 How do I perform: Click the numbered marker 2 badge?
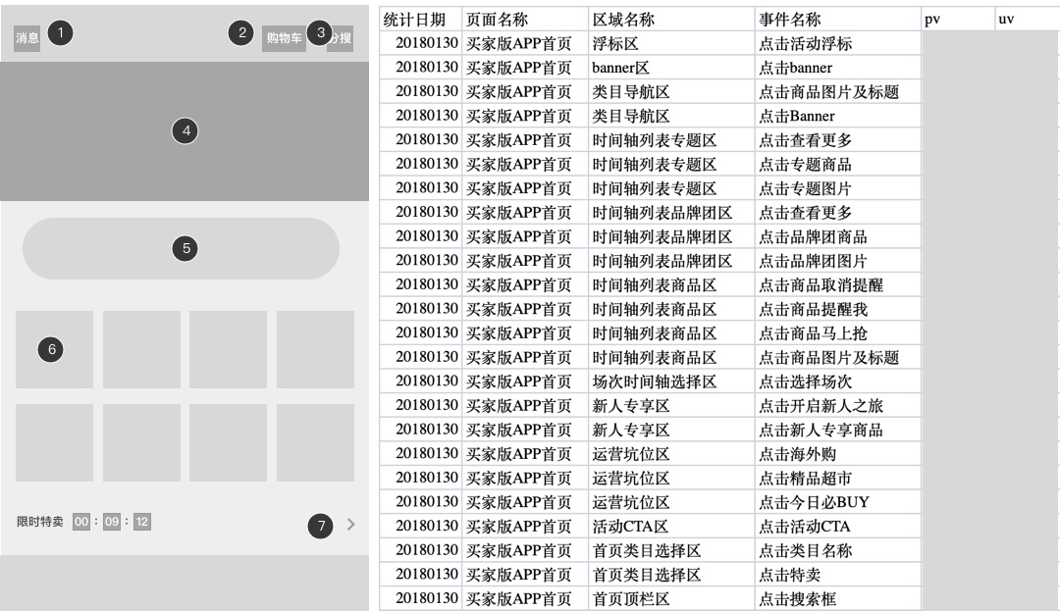tap(240, 32)
